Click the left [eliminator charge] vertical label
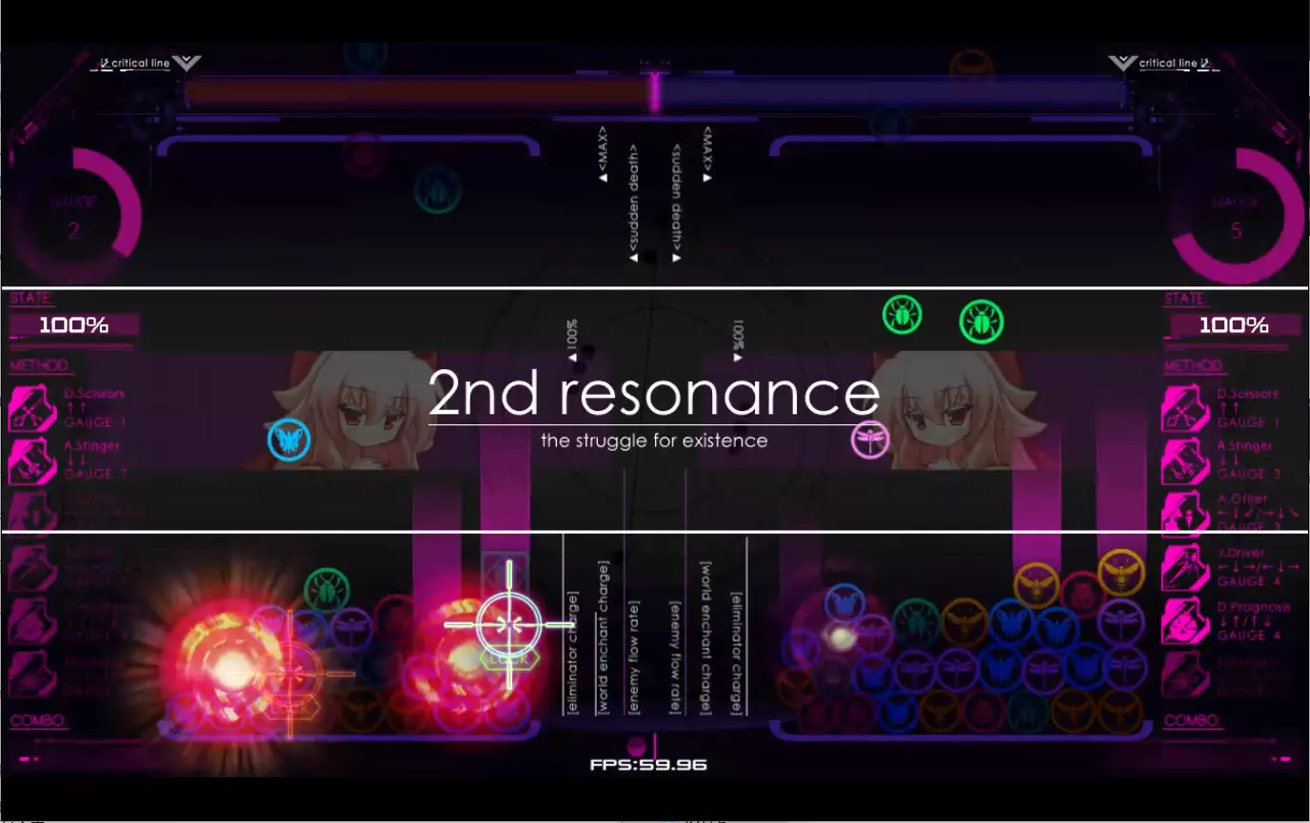Screen dimensions: 1310x823 [x=572, y=653]
